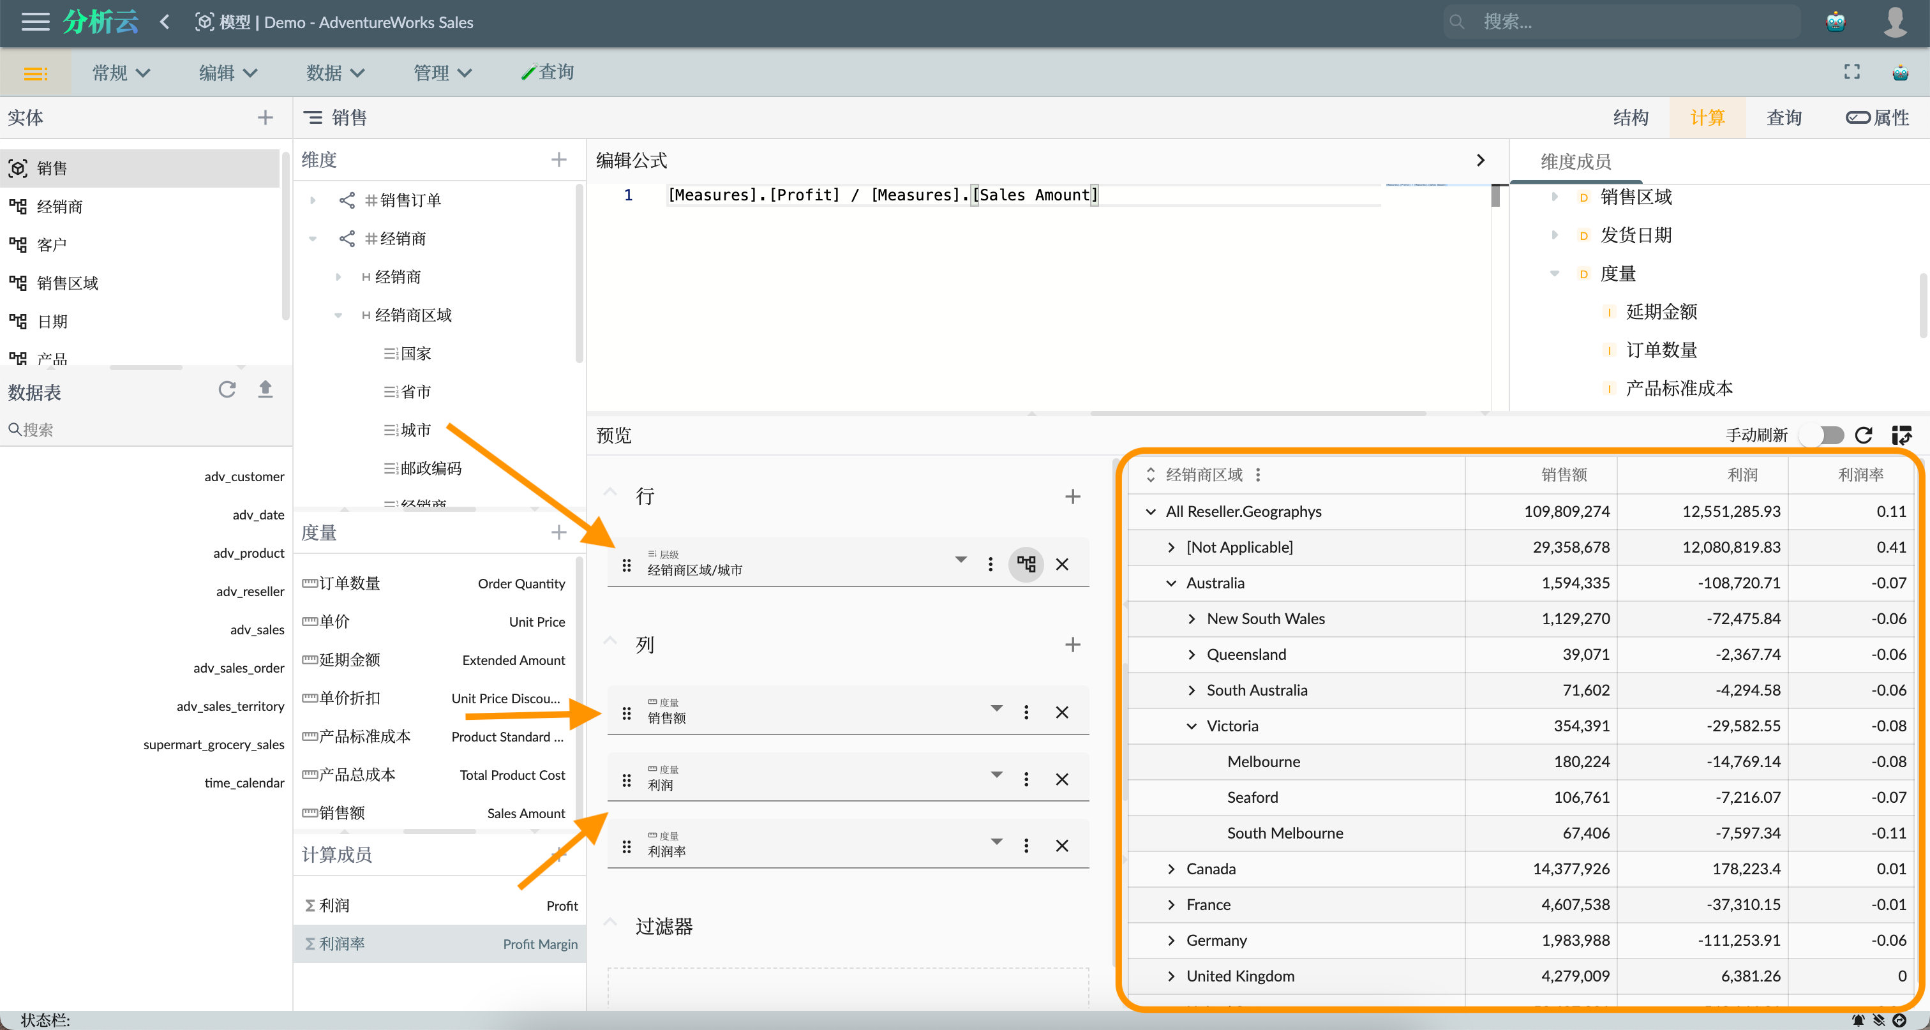Viewport: 1930px width, 1030px height.
Task: Click the fullscreen icon in the toolbar
Action: tap(1851, 72)
